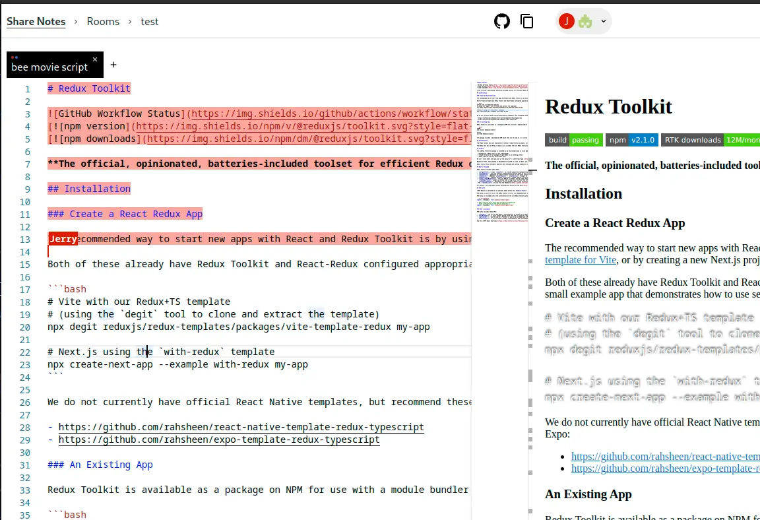Screen dimensions: 760x520
Task: Open the Share Notes home link
Action: [x=36, y=21]
